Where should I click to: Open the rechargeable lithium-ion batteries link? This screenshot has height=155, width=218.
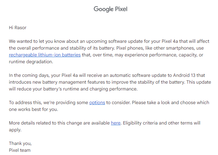pyautogui.click(x=45, y=55)
